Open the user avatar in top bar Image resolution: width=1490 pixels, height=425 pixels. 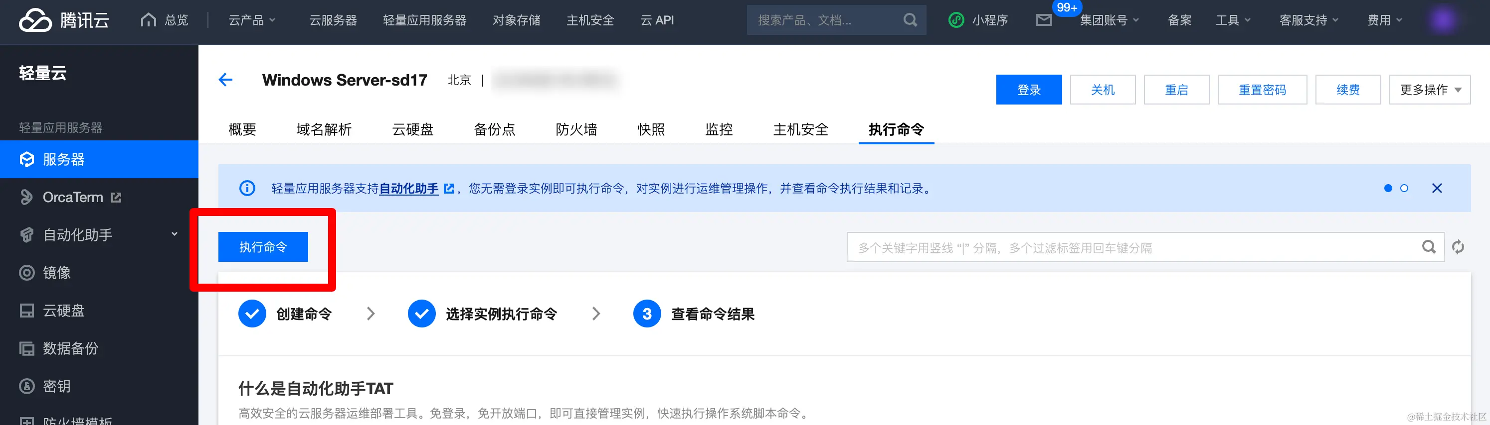point(1443,20)
